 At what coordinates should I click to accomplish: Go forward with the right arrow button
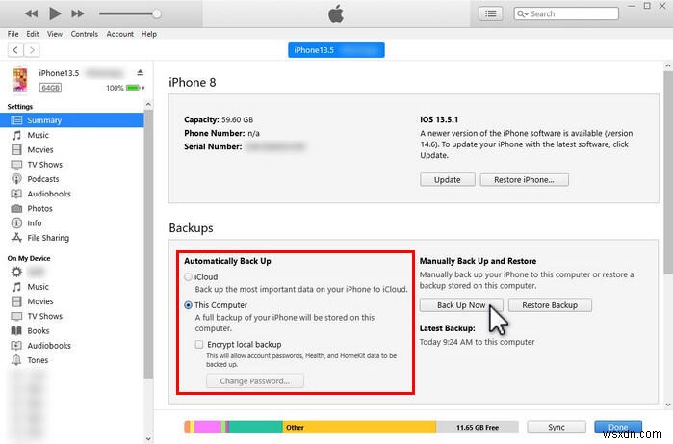click(32, 50)
